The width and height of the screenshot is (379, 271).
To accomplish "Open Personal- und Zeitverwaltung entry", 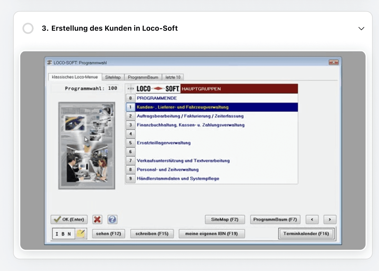I will coord(217,170).
